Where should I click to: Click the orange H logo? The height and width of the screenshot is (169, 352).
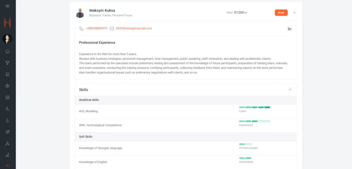[x=7, y=23]
